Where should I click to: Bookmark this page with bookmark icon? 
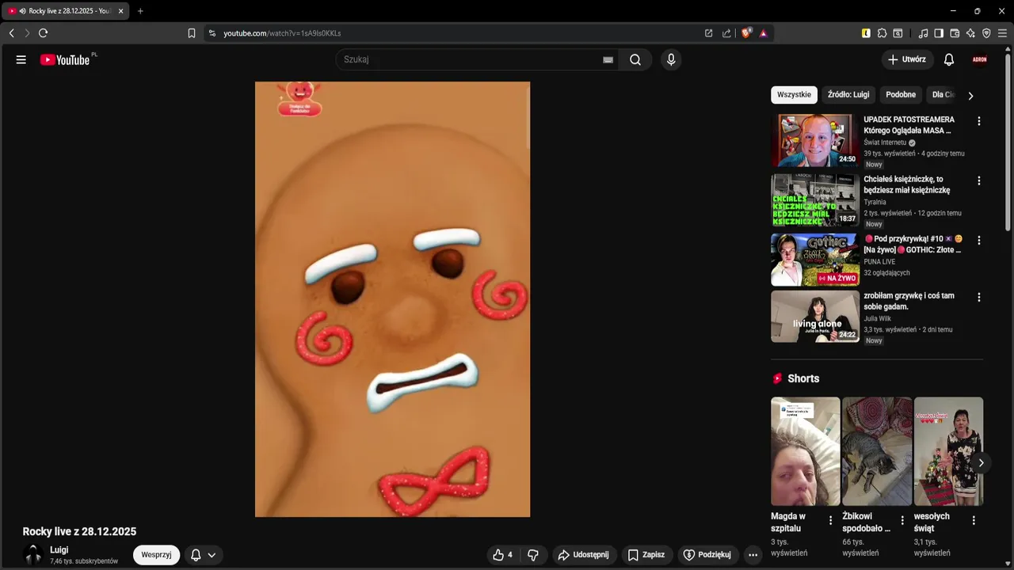click(x=192, y=33)
